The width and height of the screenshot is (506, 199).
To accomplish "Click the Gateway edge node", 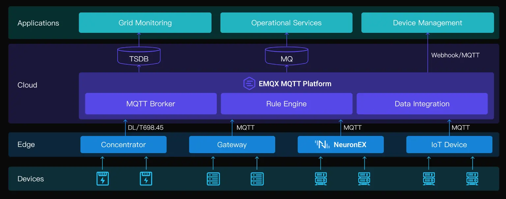I will click(232, 144).
